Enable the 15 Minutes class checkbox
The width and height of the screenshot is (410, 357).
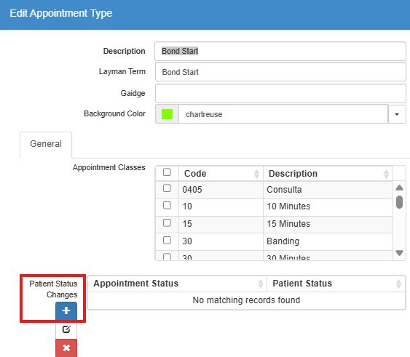pos(167,223)
